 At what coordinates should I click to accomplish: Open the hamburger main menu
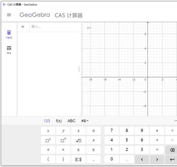pos(9,15)
